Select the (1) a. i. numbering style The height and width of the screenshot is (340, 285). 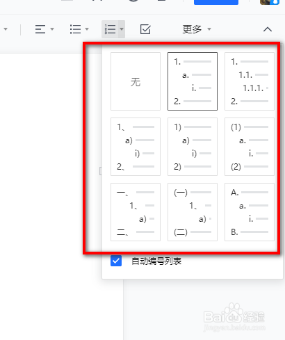(250, 147)
